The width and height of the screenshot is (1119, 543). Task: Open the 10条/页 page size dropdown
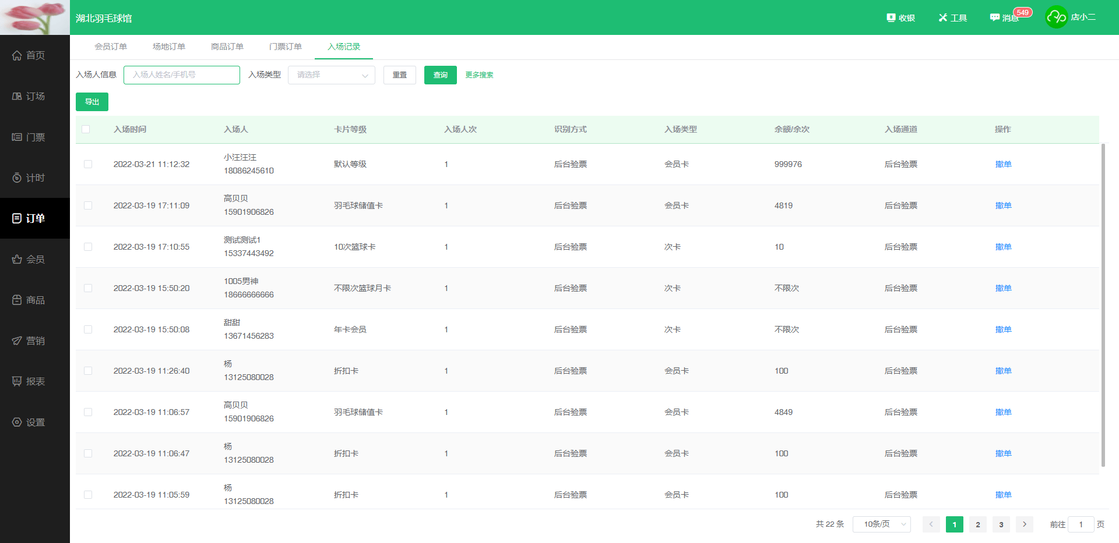click(x=881, y=524)
